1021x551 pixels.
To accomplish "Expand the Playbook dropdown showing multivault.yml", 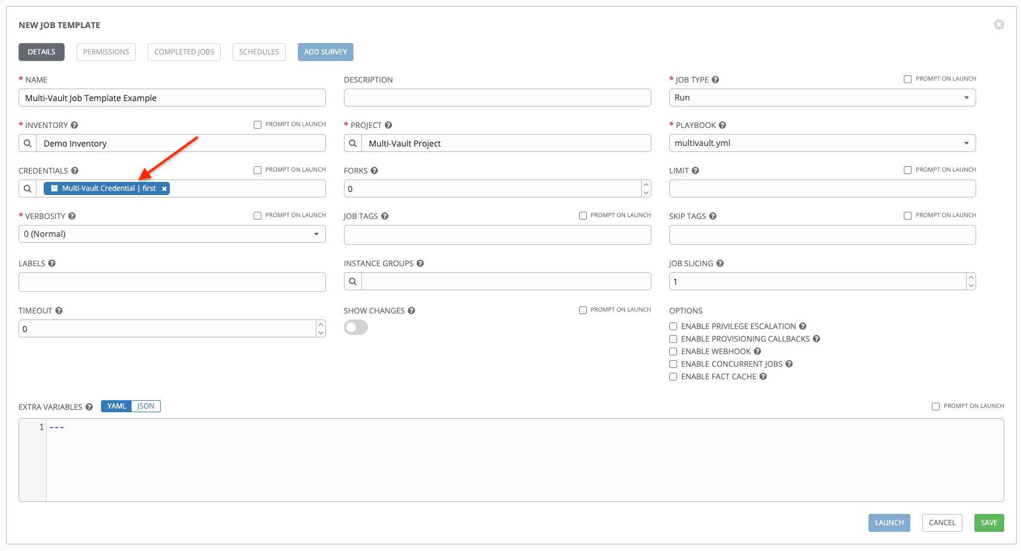I will point(822,144).
